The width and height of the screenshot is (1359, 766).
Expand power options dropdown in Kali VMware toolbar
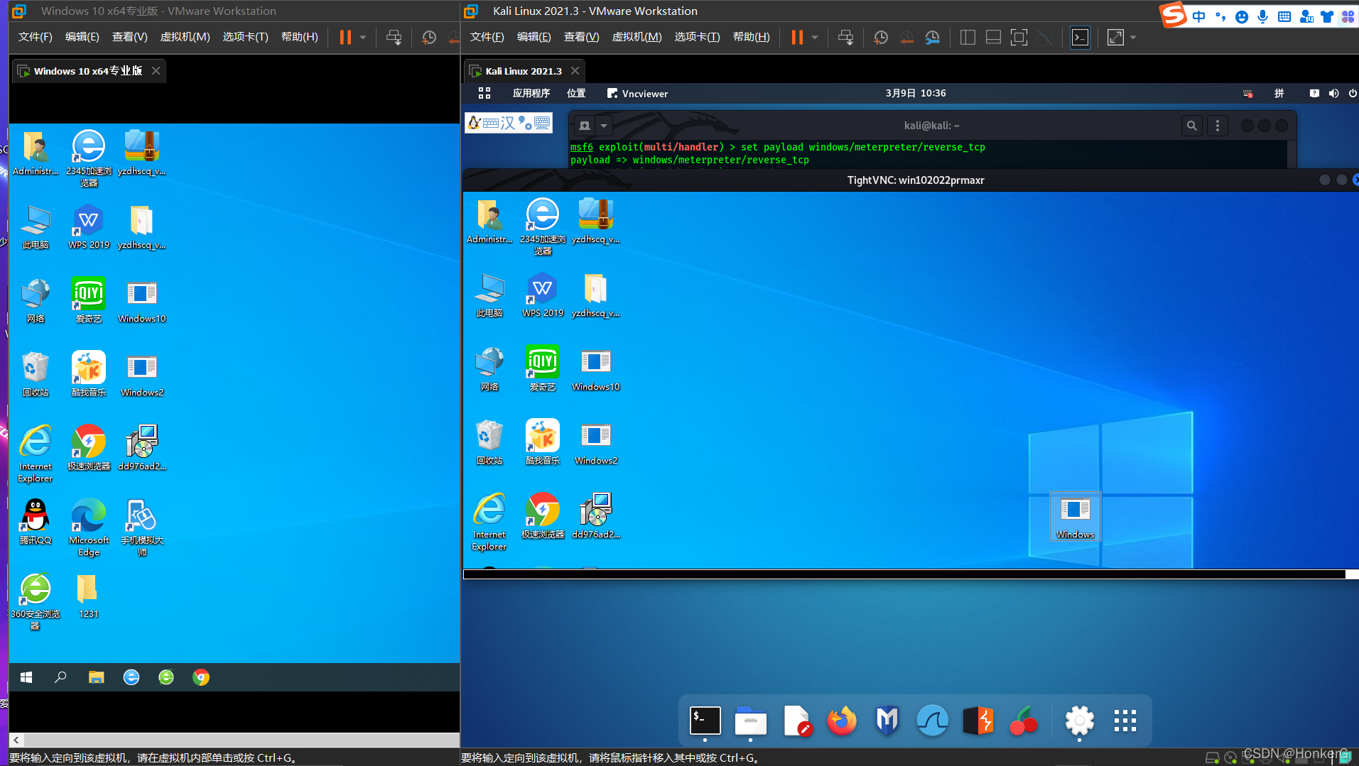click(815, 38)
